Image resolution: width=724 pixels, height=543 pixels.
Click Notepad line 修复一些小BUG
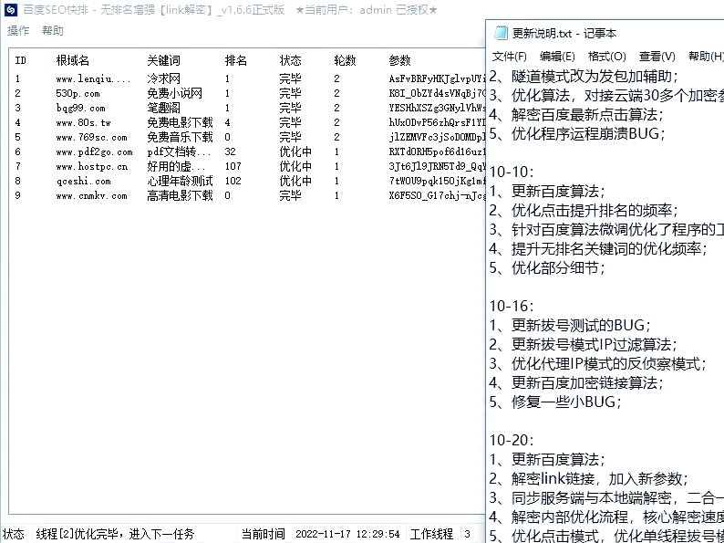[x=555, y=402]
